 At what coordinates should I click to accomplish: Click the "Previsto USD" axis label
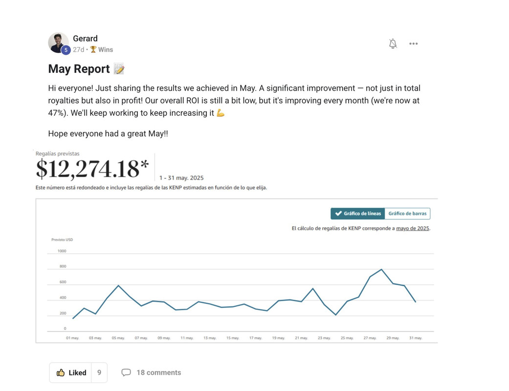point(62,240)
